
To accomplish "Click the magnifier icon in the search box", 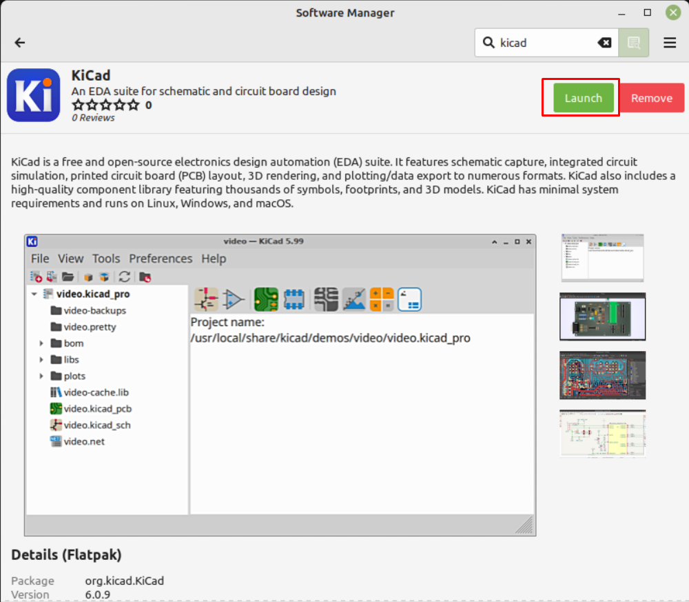I will pos(489,43).
